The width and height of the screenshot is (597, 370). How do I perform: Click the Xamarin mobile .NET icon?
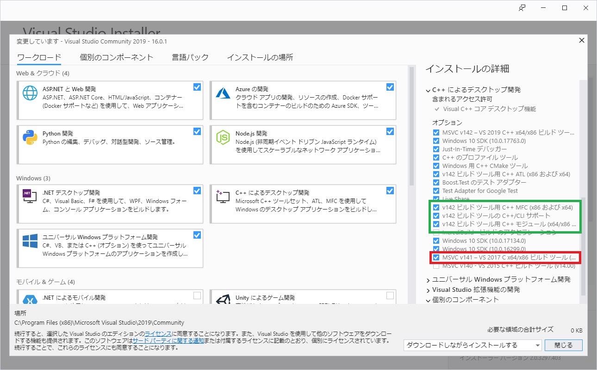point(30,299)
